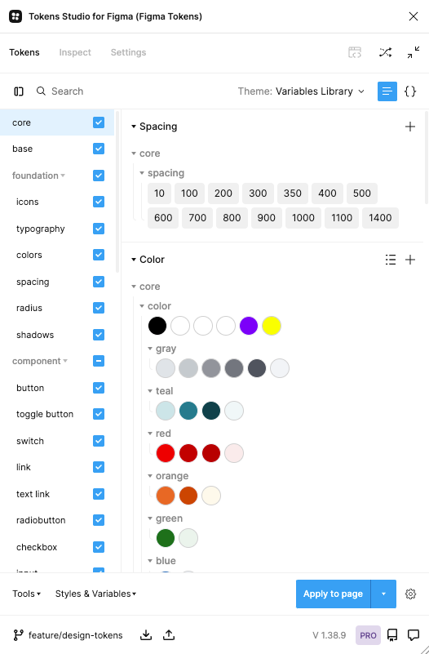The height and width of the screenshot is (654, 429).
Task: Pick the purple color swatch
Action: click(x=249, y=326)
